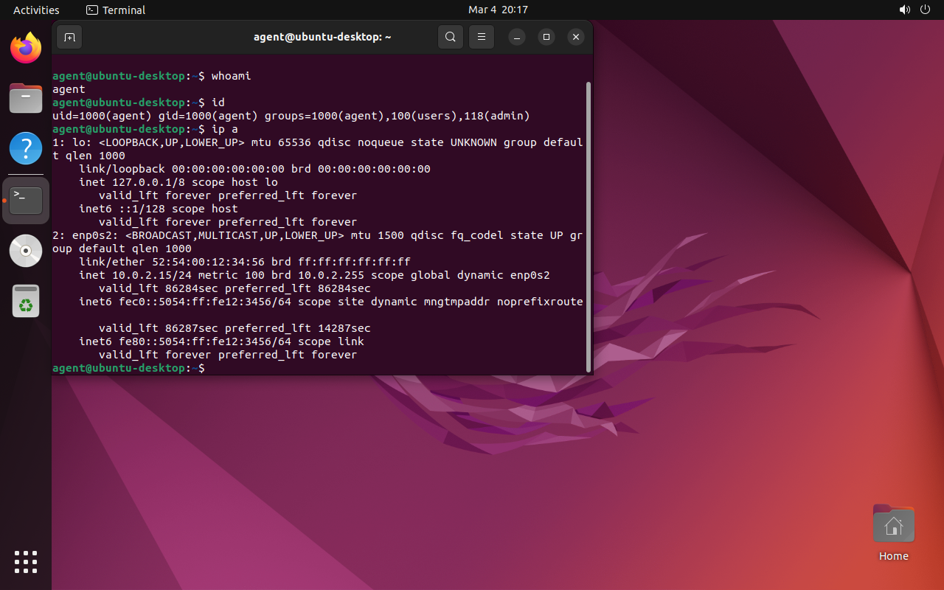The image size is (944, 590).
Task: Click the terminal search icon
Action: pyautogui.click(x=451, y=37)
